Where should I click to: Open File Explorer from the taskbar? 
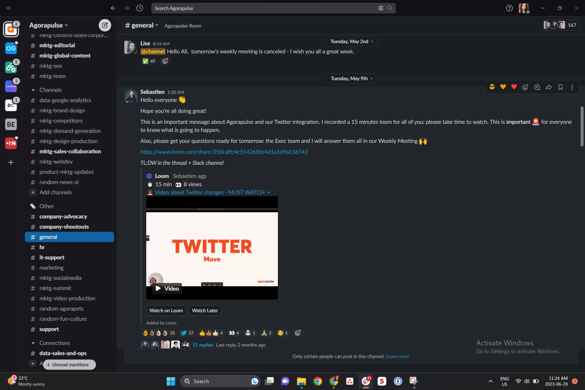pyautogui.click(x=301, y=381)
